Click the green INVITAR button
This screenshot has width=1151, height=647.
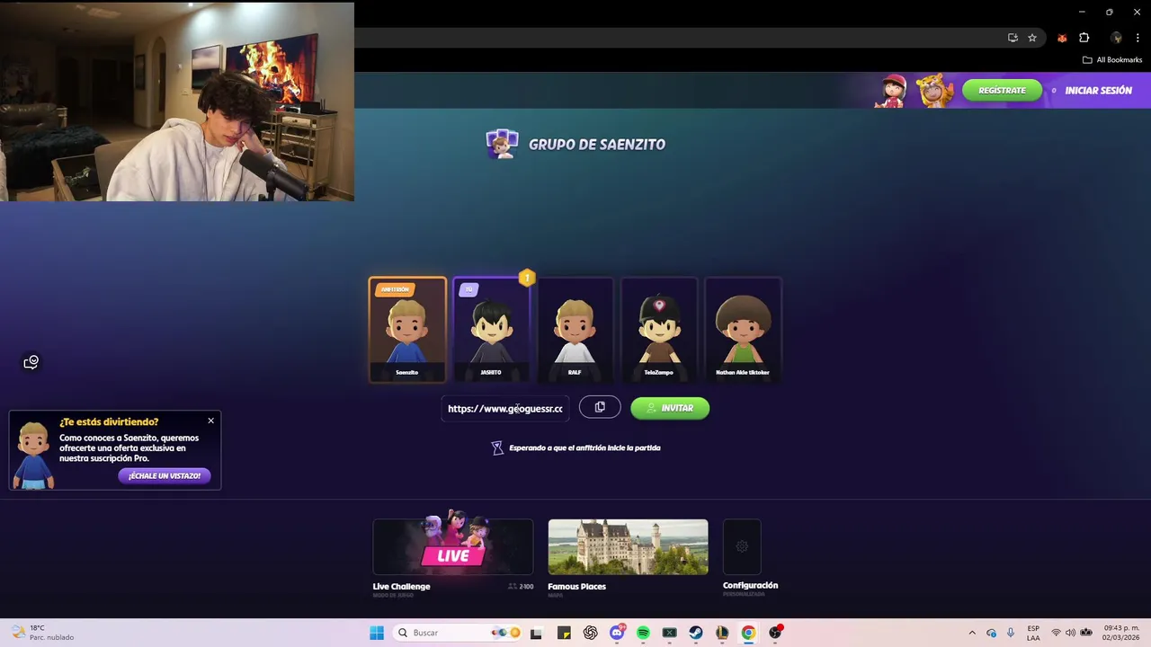[670, 408]
